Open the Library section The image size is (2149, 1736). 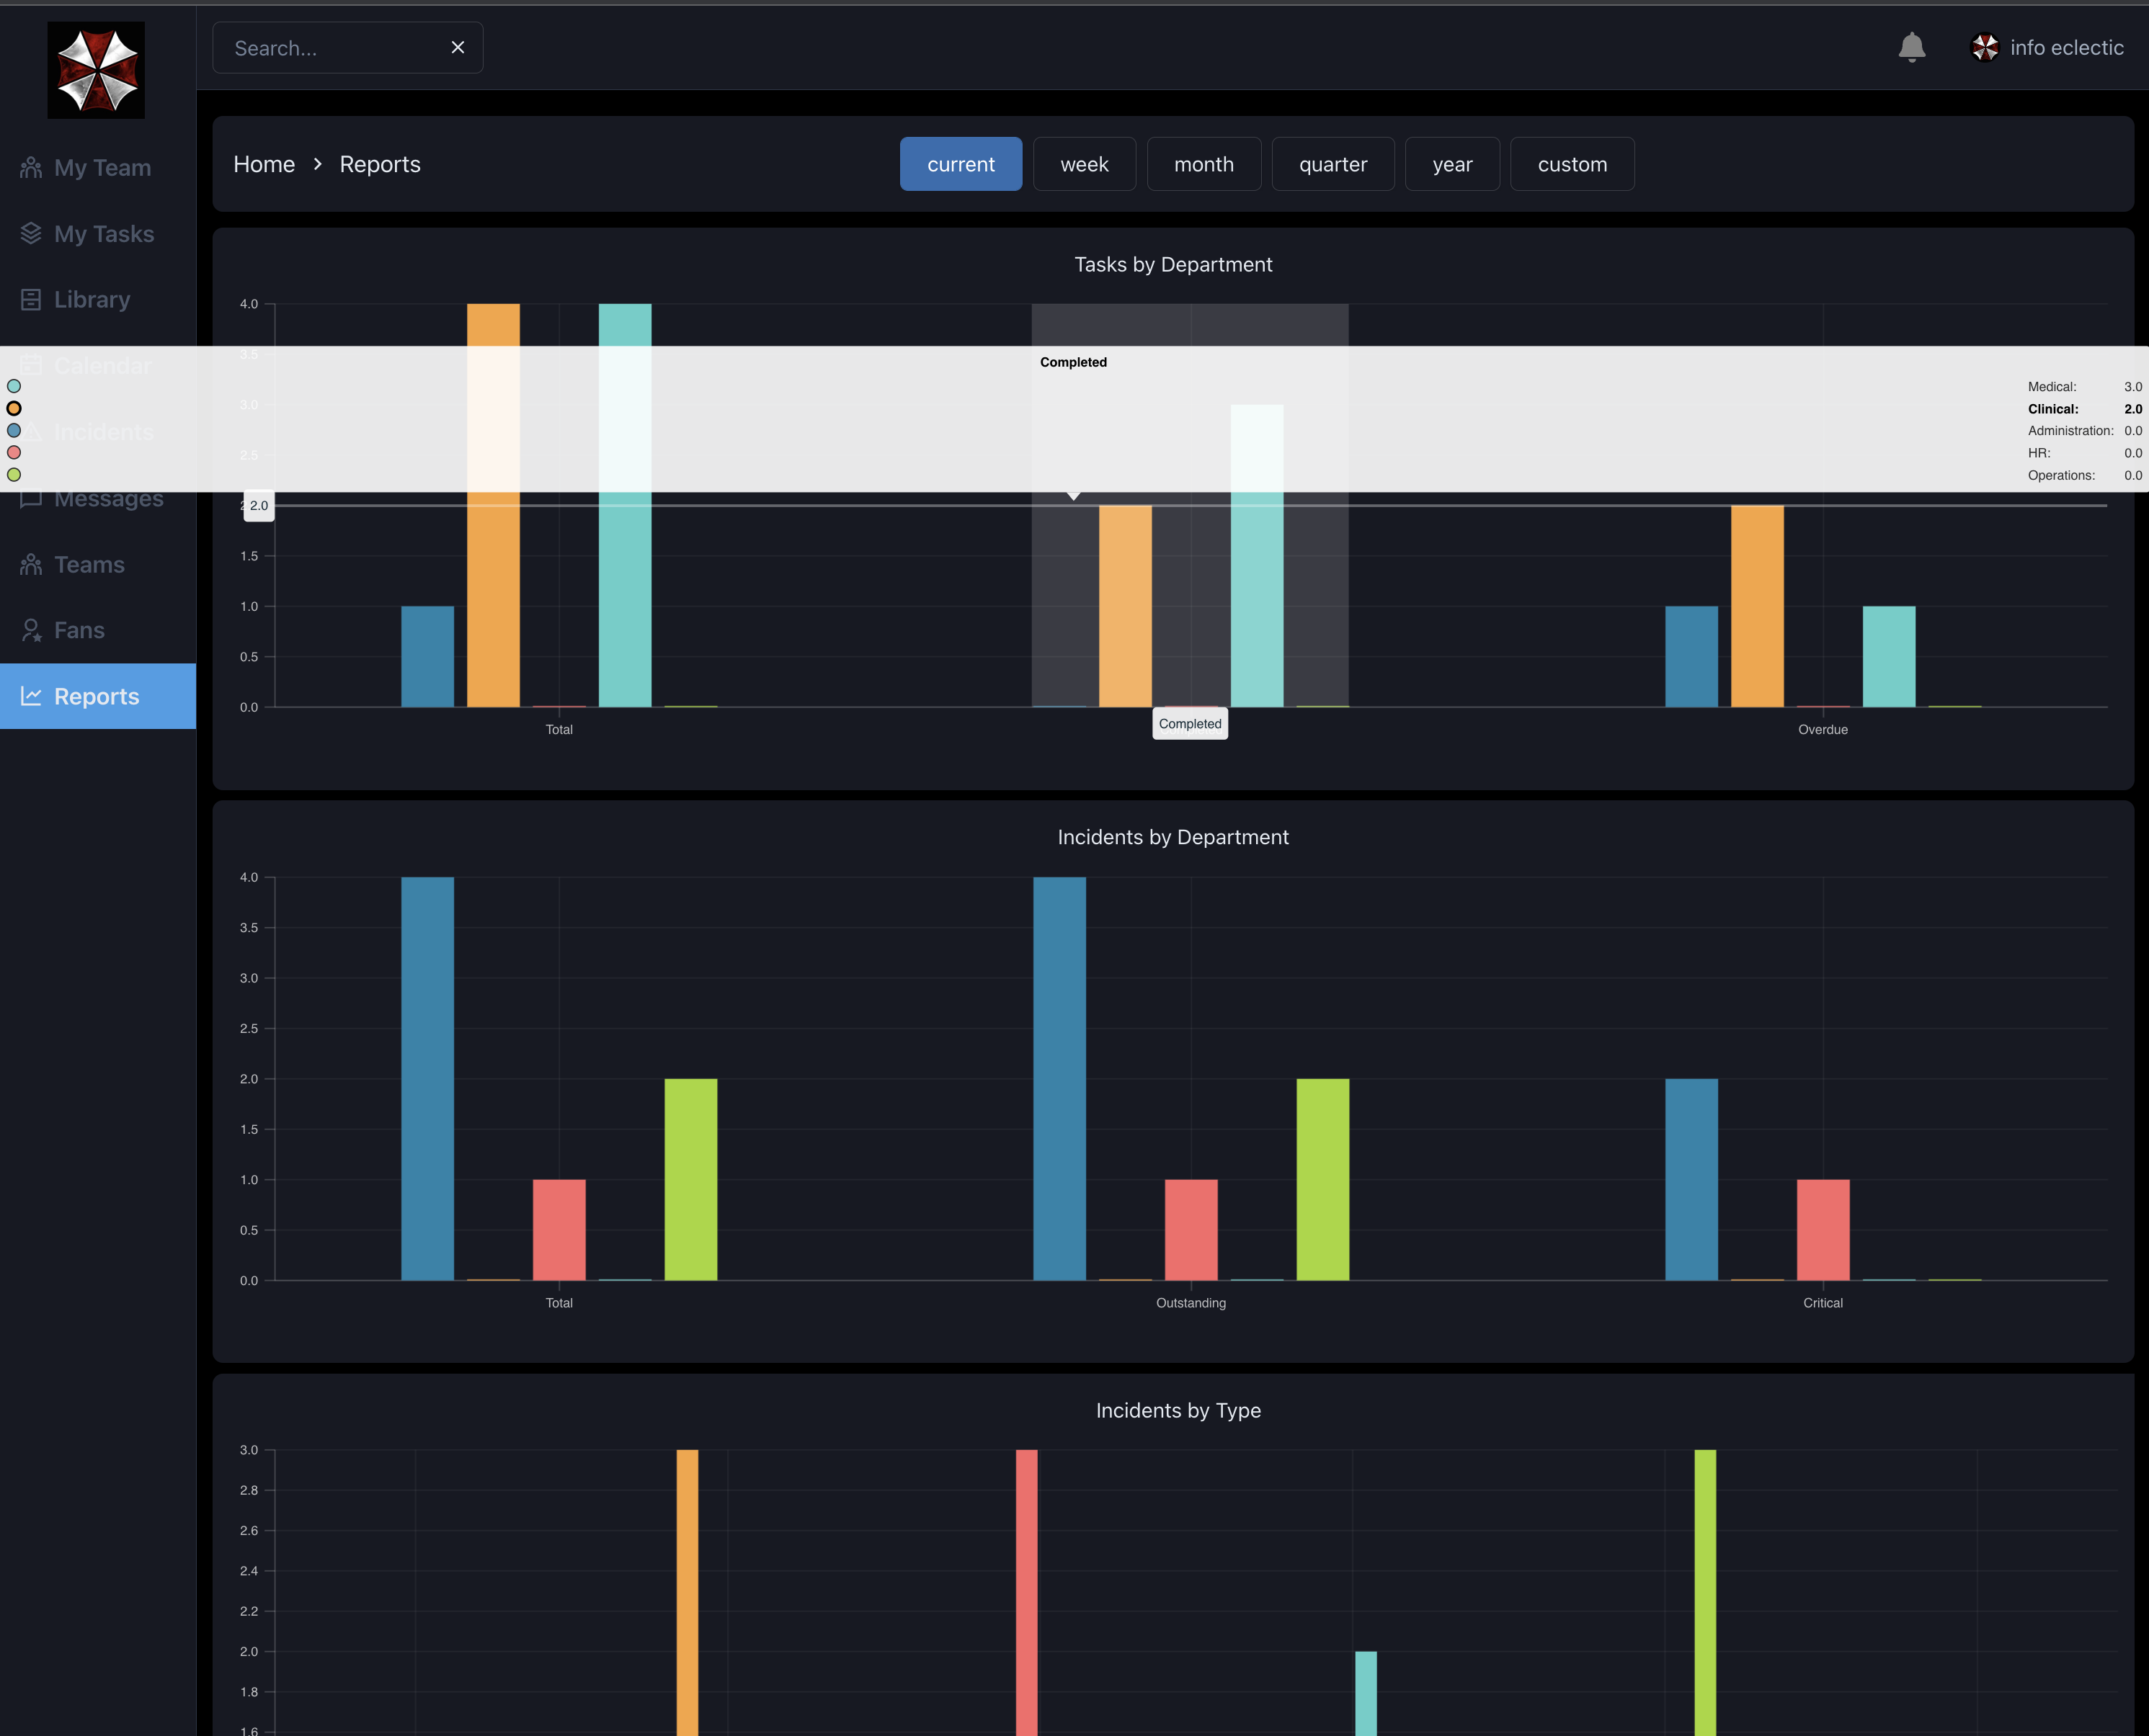(92, 299)
